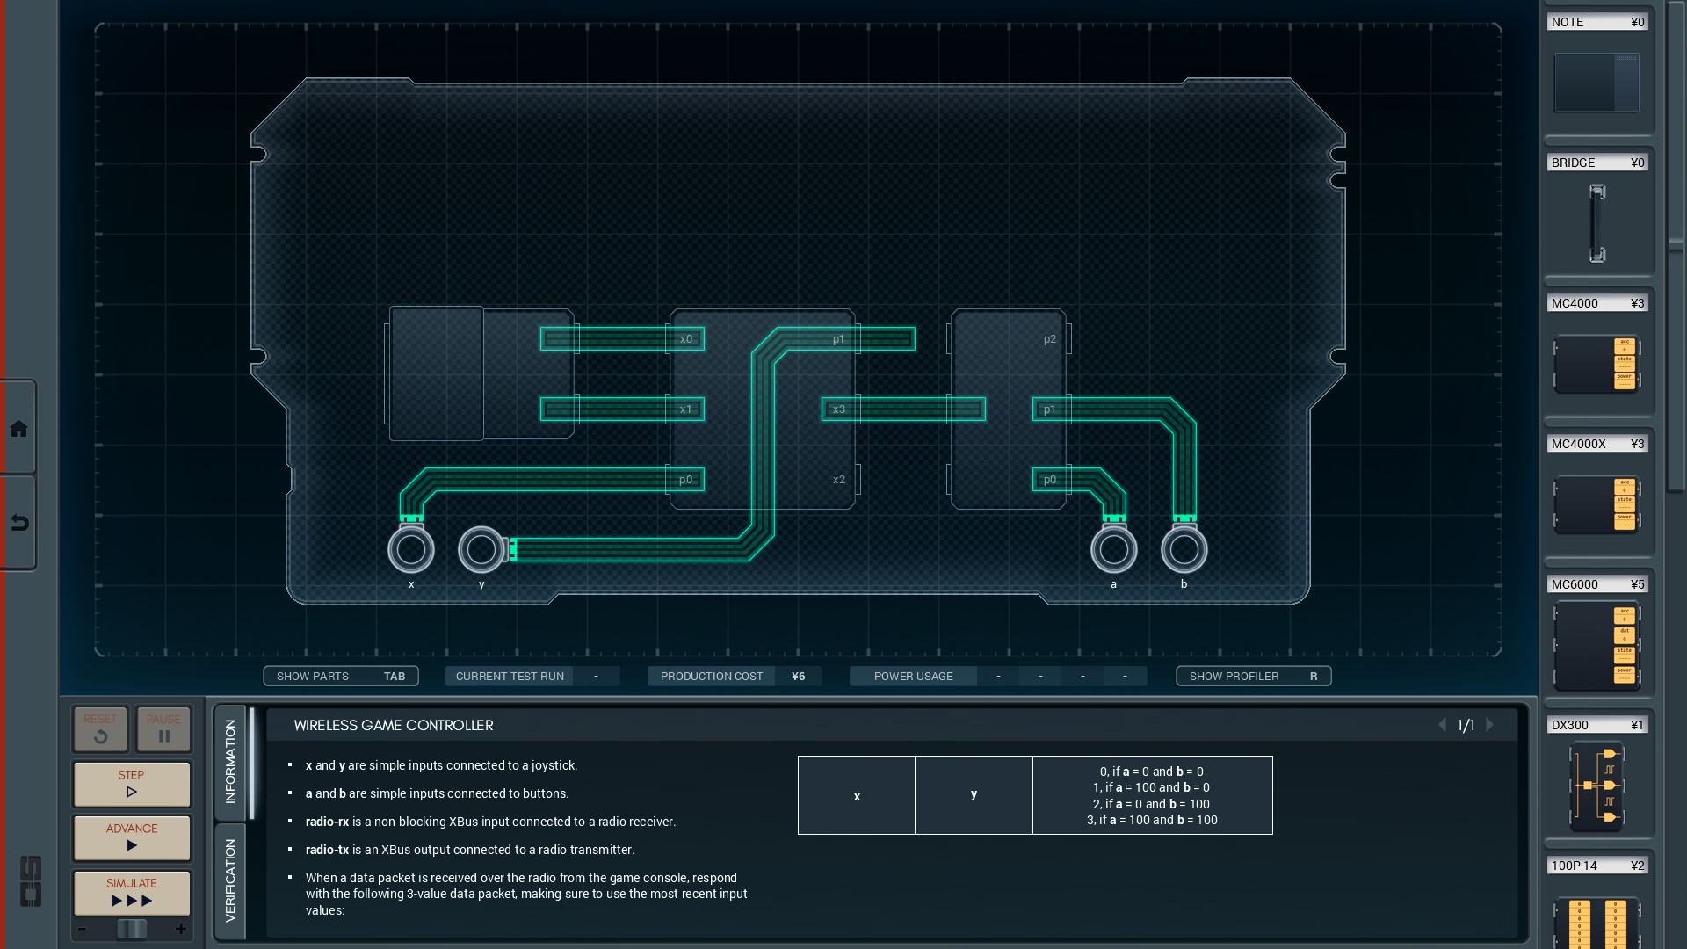The image size is (1687, 949).
Task: Click the Step button
Action: (132, 783)
